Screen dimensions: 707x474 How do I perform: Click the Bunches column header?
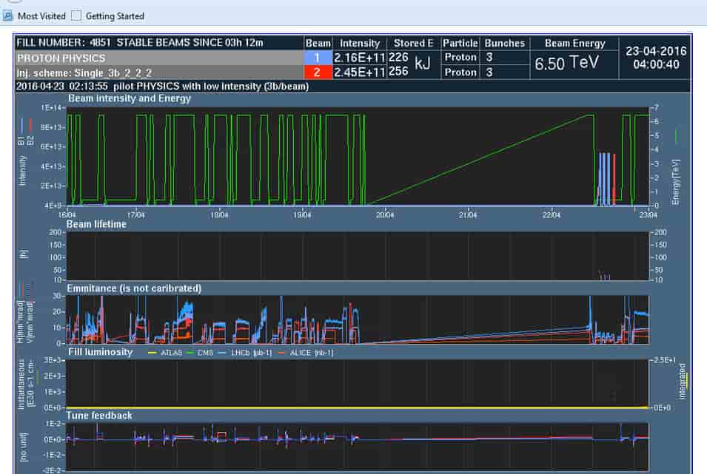coord(505,43)
